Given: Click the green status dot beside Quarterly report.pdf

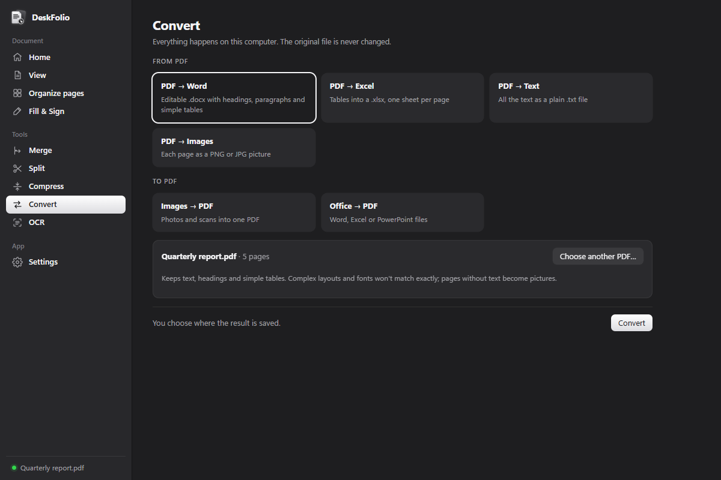Looking at the screenshot, I should [x=14, y=468].
